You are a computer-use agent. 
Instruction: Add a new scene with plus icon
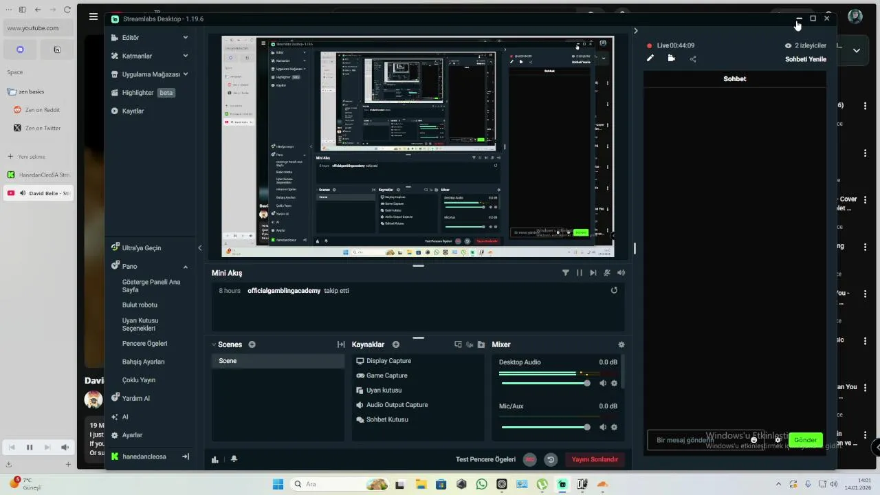[x=252, y=344]
